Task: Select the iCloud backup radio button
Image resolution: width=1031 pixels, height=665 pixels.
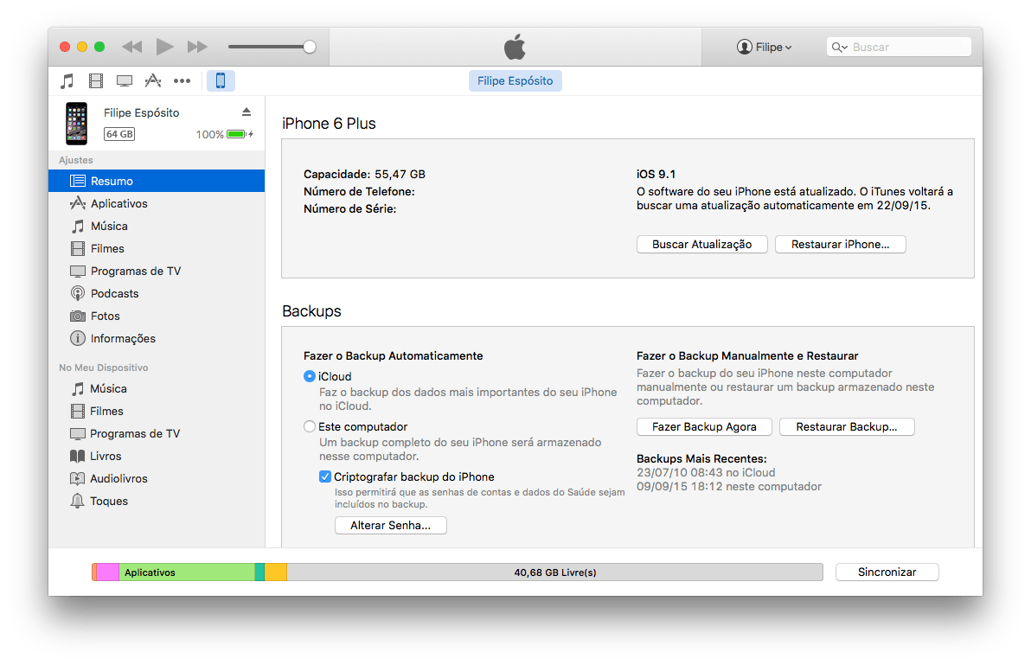Action: click(x=310, y=376)
